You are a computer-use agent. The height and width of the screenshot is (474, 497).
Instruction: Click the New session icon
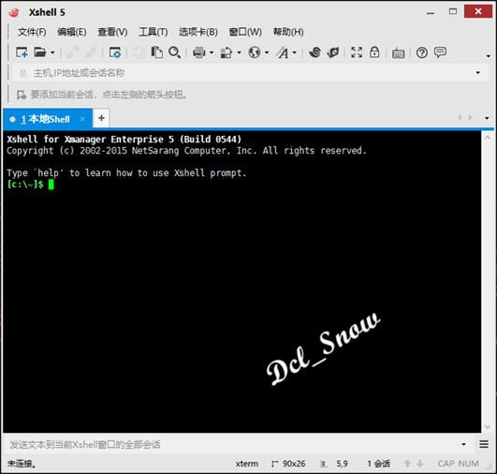point(22,52)
